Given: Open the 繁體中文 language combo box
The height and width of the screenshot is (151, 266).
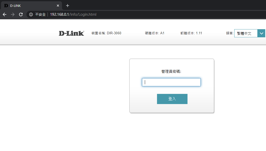Looking at the screenshot, I should click(x=246, y=33).
